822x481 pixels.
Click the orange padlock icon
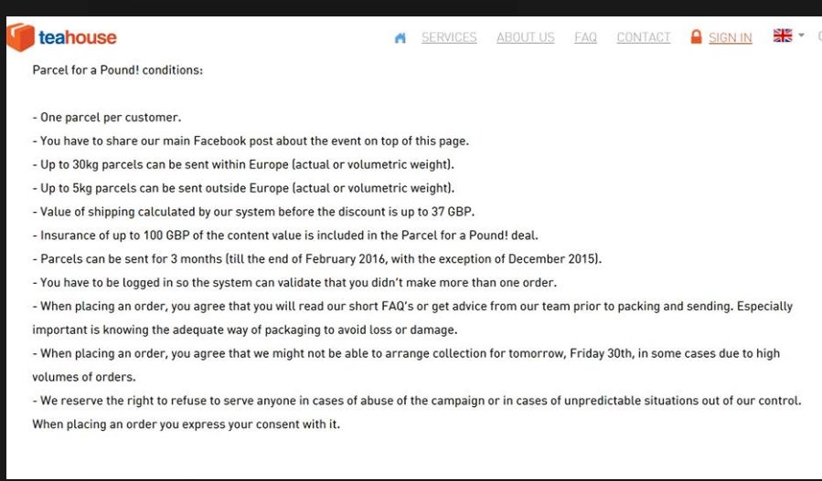pos(696,37)
